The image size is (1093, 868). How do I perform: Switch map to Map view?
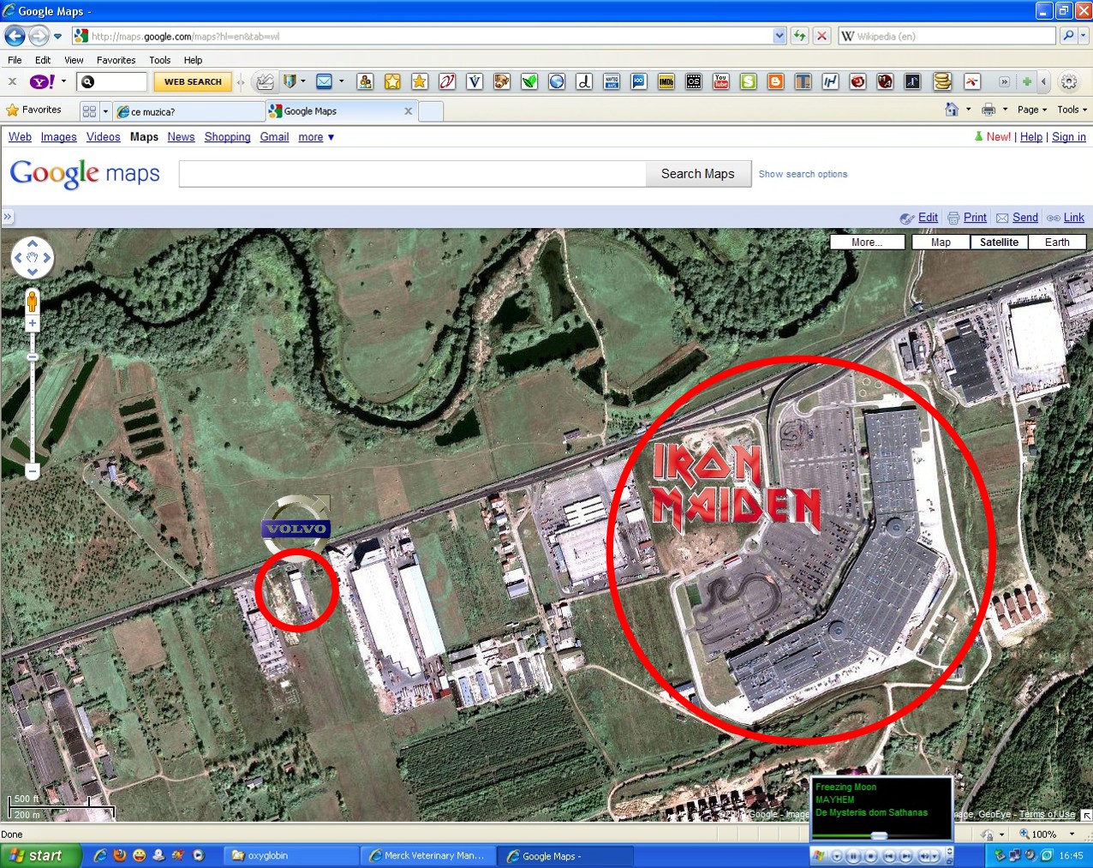coord(941,242)
